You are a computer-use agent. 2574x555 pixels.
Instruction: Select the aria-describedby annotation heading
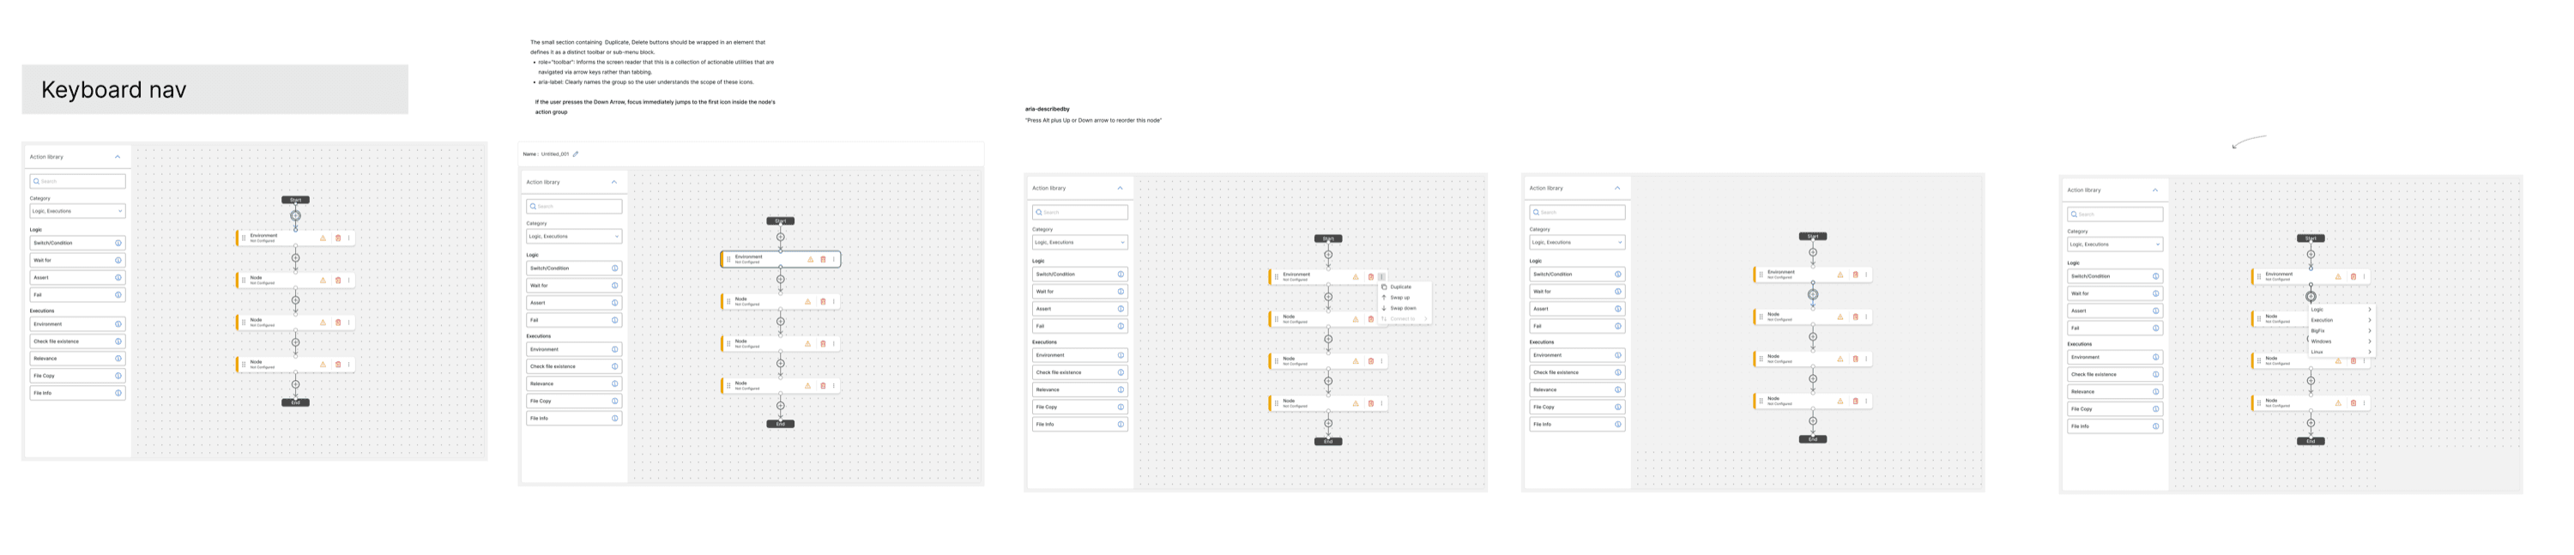coord(1047,109)
